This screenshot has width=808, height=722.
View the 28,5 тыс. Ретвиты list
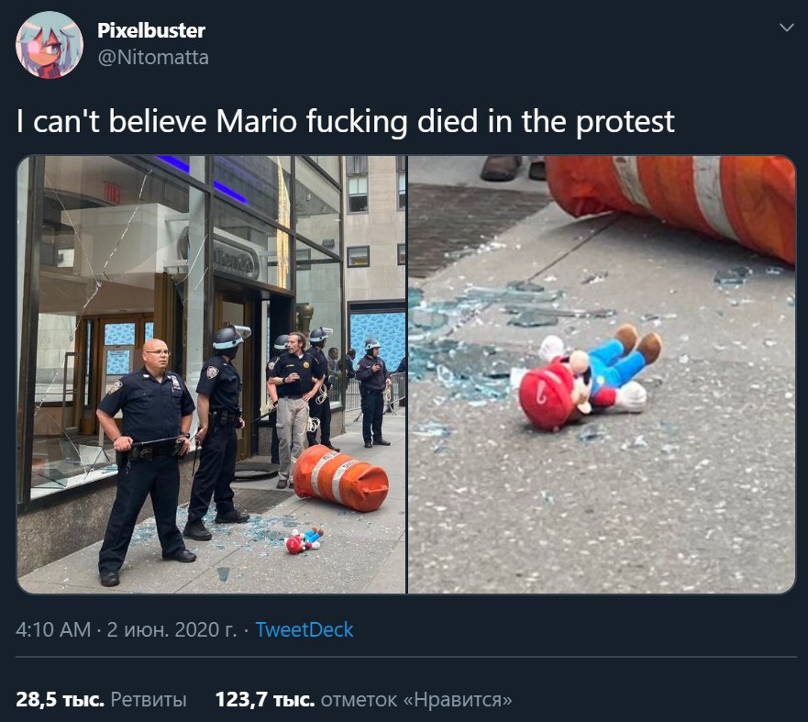[x=101, y=700]
